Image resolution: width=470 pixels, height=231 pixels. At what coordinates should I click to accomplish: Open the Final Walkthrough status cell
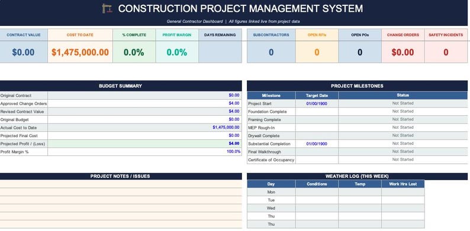point(403,152)
